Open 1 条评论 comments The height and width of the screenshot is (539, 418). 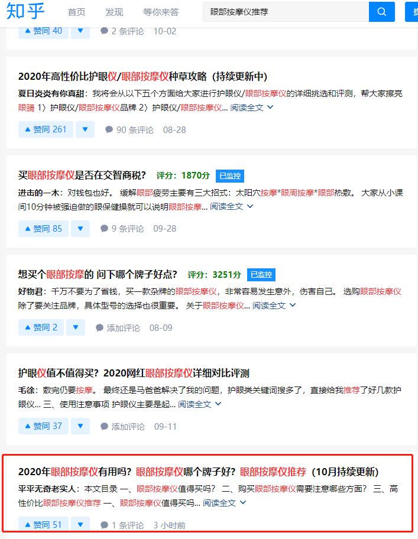pyautogui.click(x=122, y=525)
